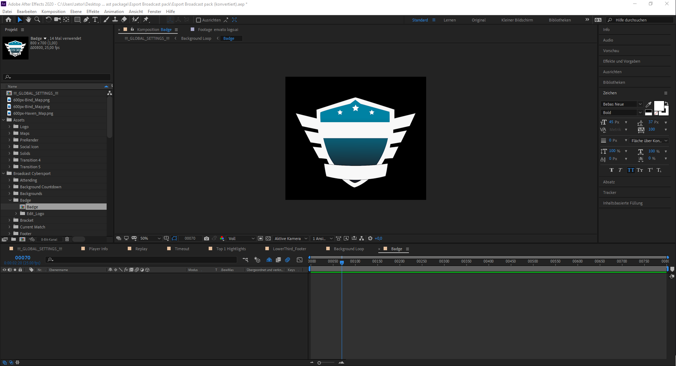
Task: Select the Rectangle shape tool
Action: point(77,20)
